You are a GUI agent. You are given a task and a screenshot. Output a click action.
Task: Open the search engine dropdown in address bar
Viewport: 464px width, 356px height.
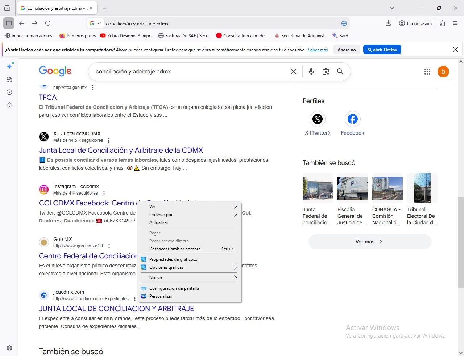click(x=95, y=24)
